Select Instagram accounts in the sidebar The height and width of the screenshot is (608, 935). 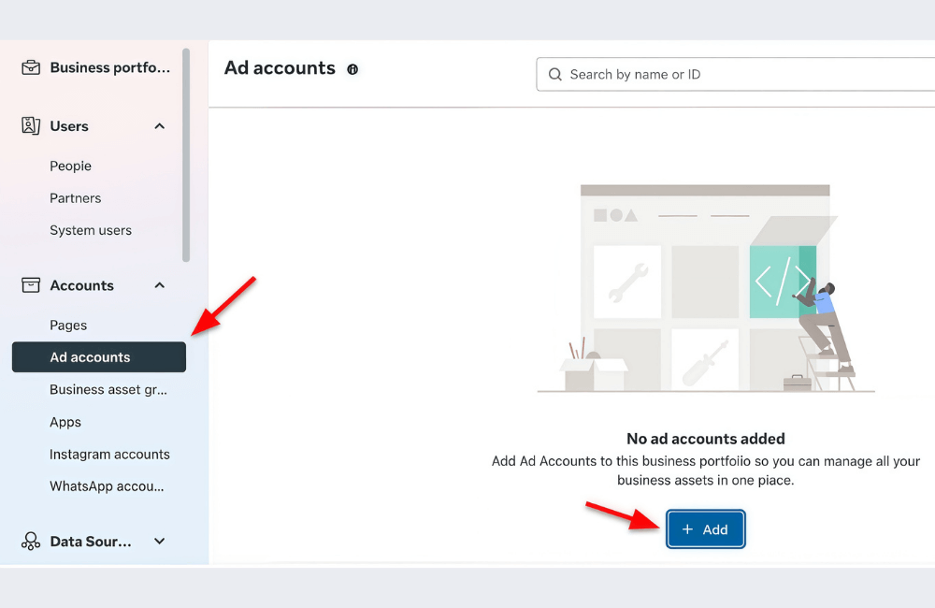coord(109,454)
